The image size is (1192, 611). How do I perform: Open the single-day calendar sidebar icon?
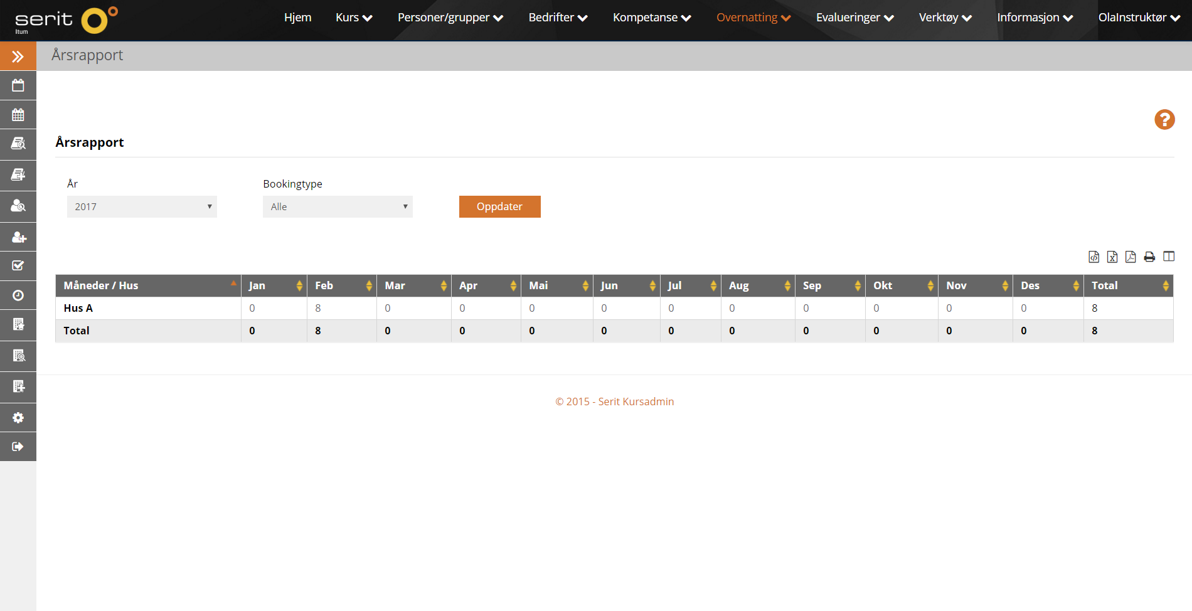pos(18,85)
